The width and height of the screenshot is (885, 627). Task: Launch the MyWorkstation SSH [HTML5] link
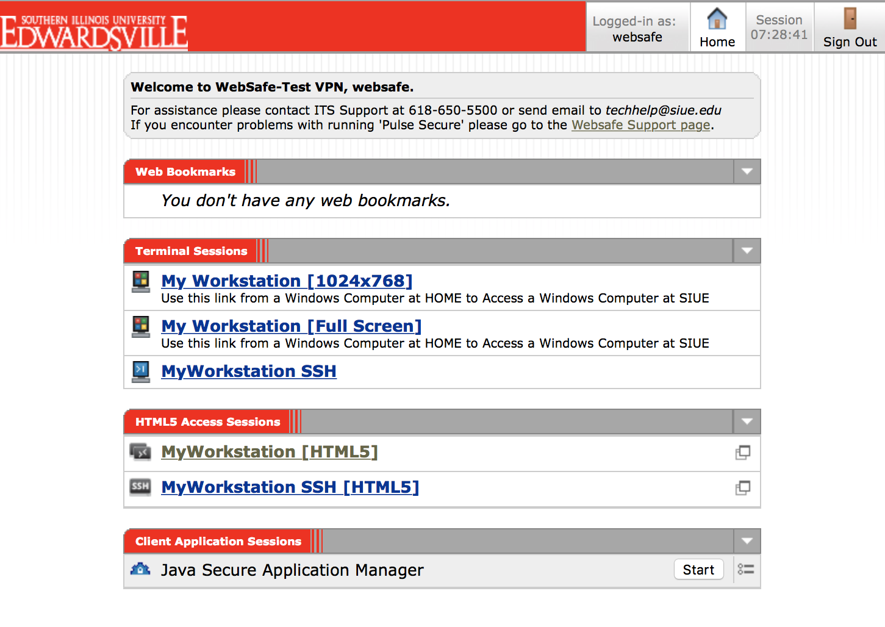tap(290, 487)
